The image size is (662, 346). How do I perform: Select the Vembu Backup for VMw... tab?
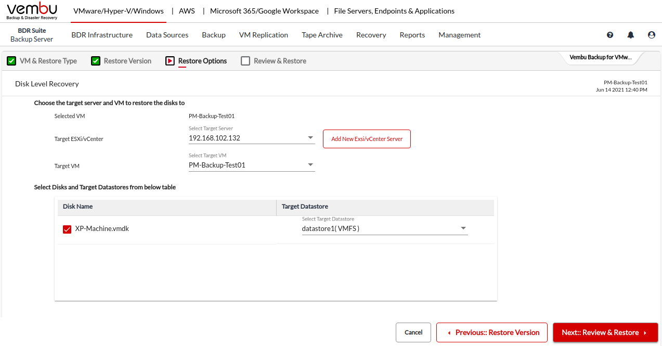pyautogui.click(x=601, y=57)
